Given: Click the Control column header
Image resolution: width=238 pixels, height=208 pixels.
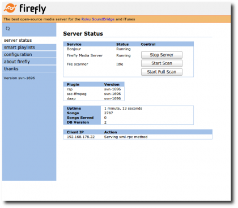Looking at the screenshot, I should (148, 44).
